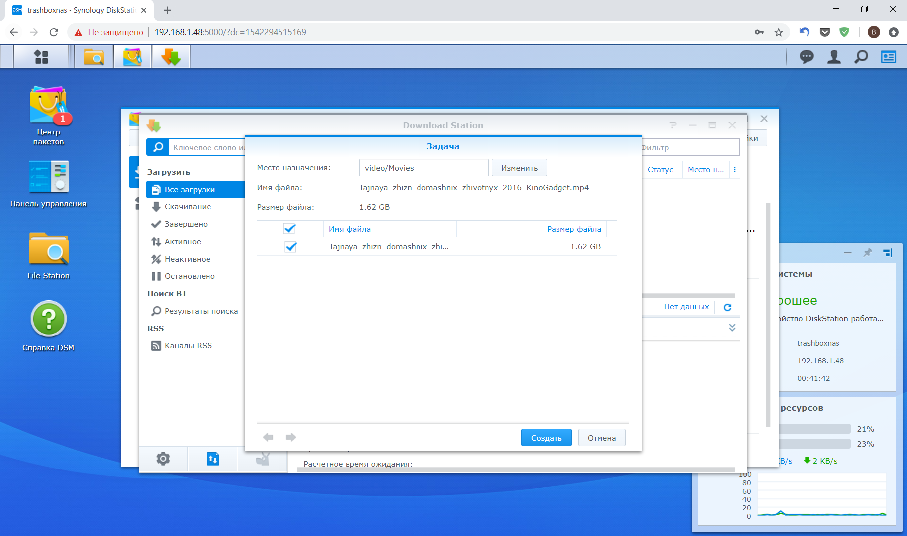The height and width of the screenshot is (536, 907).
Task: Toggle the DSM widgets panel icon
Action: click(x=889, y=57)
